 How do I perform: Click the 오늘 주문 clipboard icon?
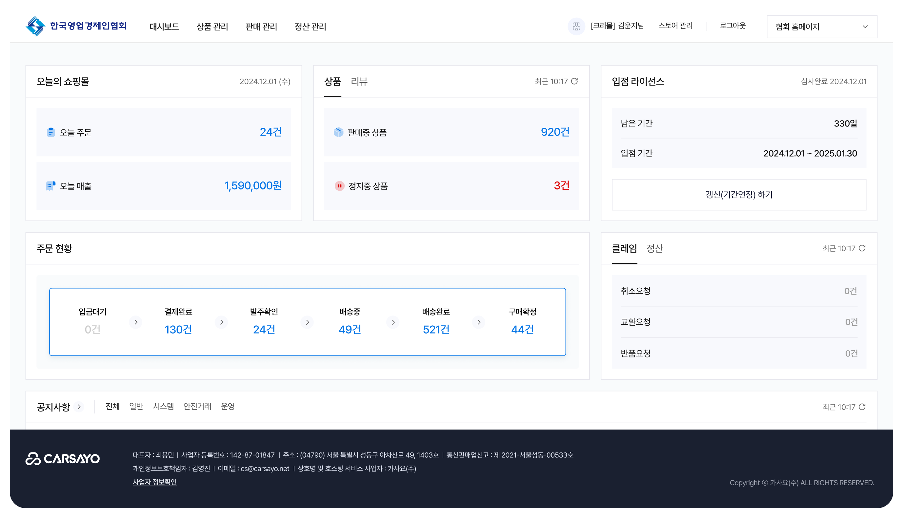pyautogui.click(x=50, y=132)
